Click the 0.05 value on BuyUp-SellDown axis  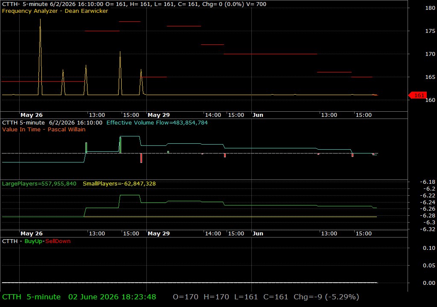point(429,266)
